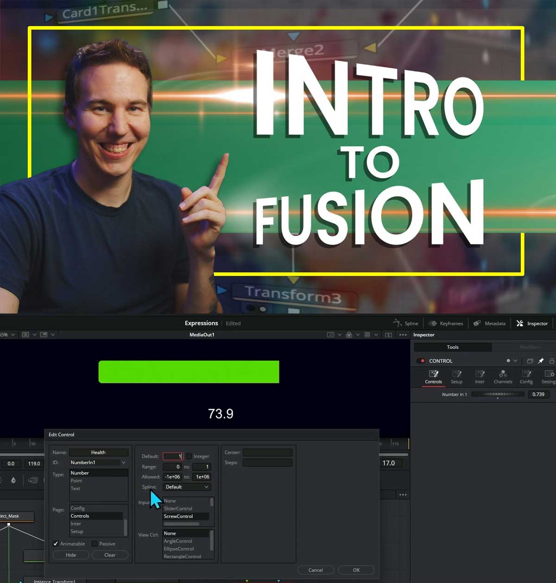Select Text in the Type list
The image size is (556, 583).
click(98, 488)
